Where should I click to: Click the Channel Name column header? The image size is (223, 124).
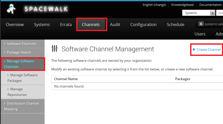point(66,79)
